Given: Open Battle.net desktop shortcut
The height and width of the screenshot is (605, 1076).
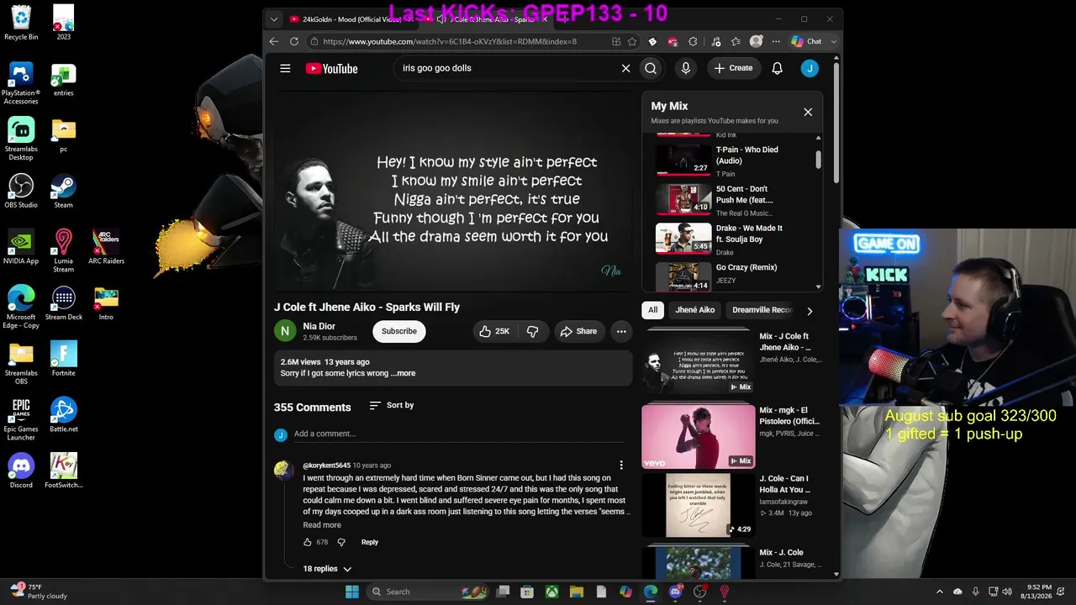Looking at the screenshot, I should coord(64,415).
